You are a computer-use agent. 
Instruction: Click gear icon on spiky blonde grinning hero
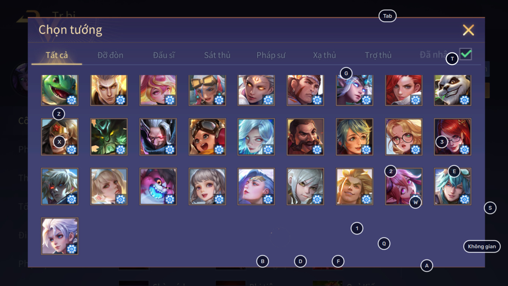tap(366, 199)
